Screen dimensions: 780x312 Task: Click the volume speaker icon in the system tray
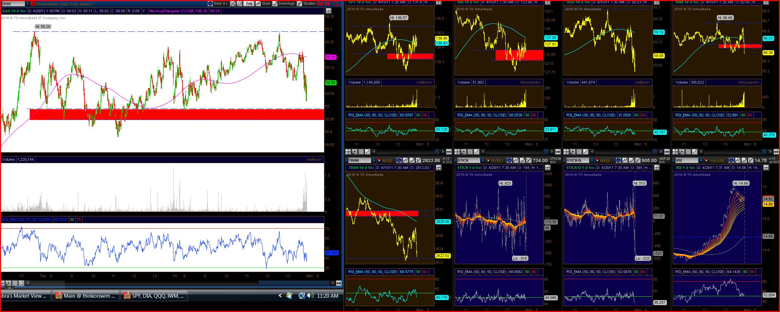pos(311,296)
